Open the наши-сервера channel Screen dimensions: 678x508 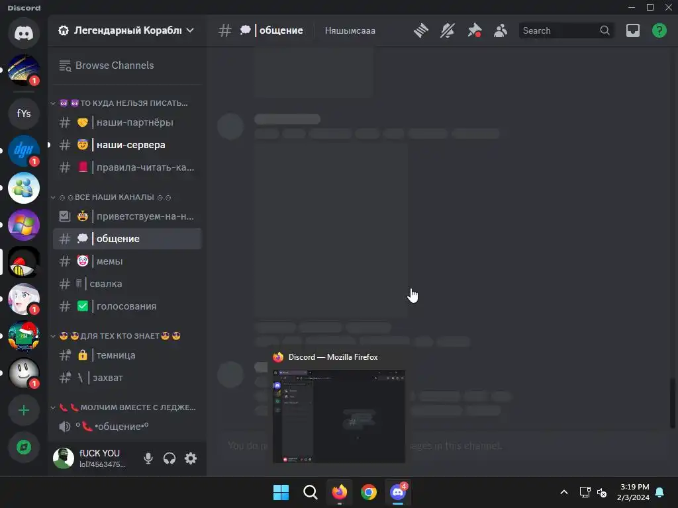127,145
